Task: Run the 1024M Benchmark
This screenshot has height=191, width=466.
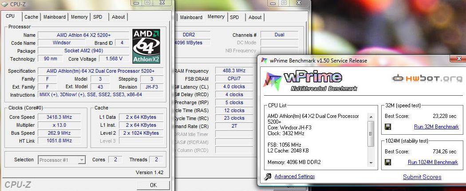Action: coord(433,162)
